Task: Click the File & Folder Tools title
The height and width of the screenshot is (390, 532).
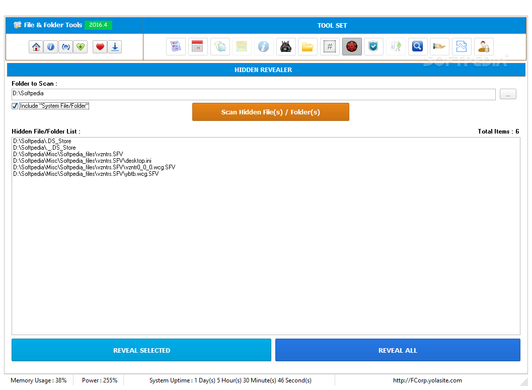Action: [x=53, y=25]
